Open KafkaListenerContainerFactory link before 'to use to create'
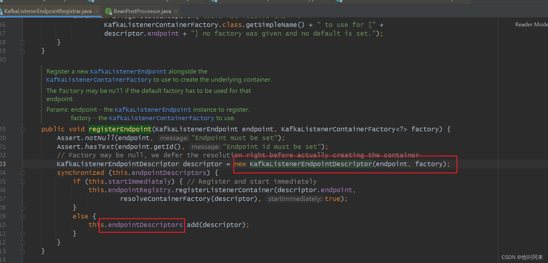 [99, 80]
